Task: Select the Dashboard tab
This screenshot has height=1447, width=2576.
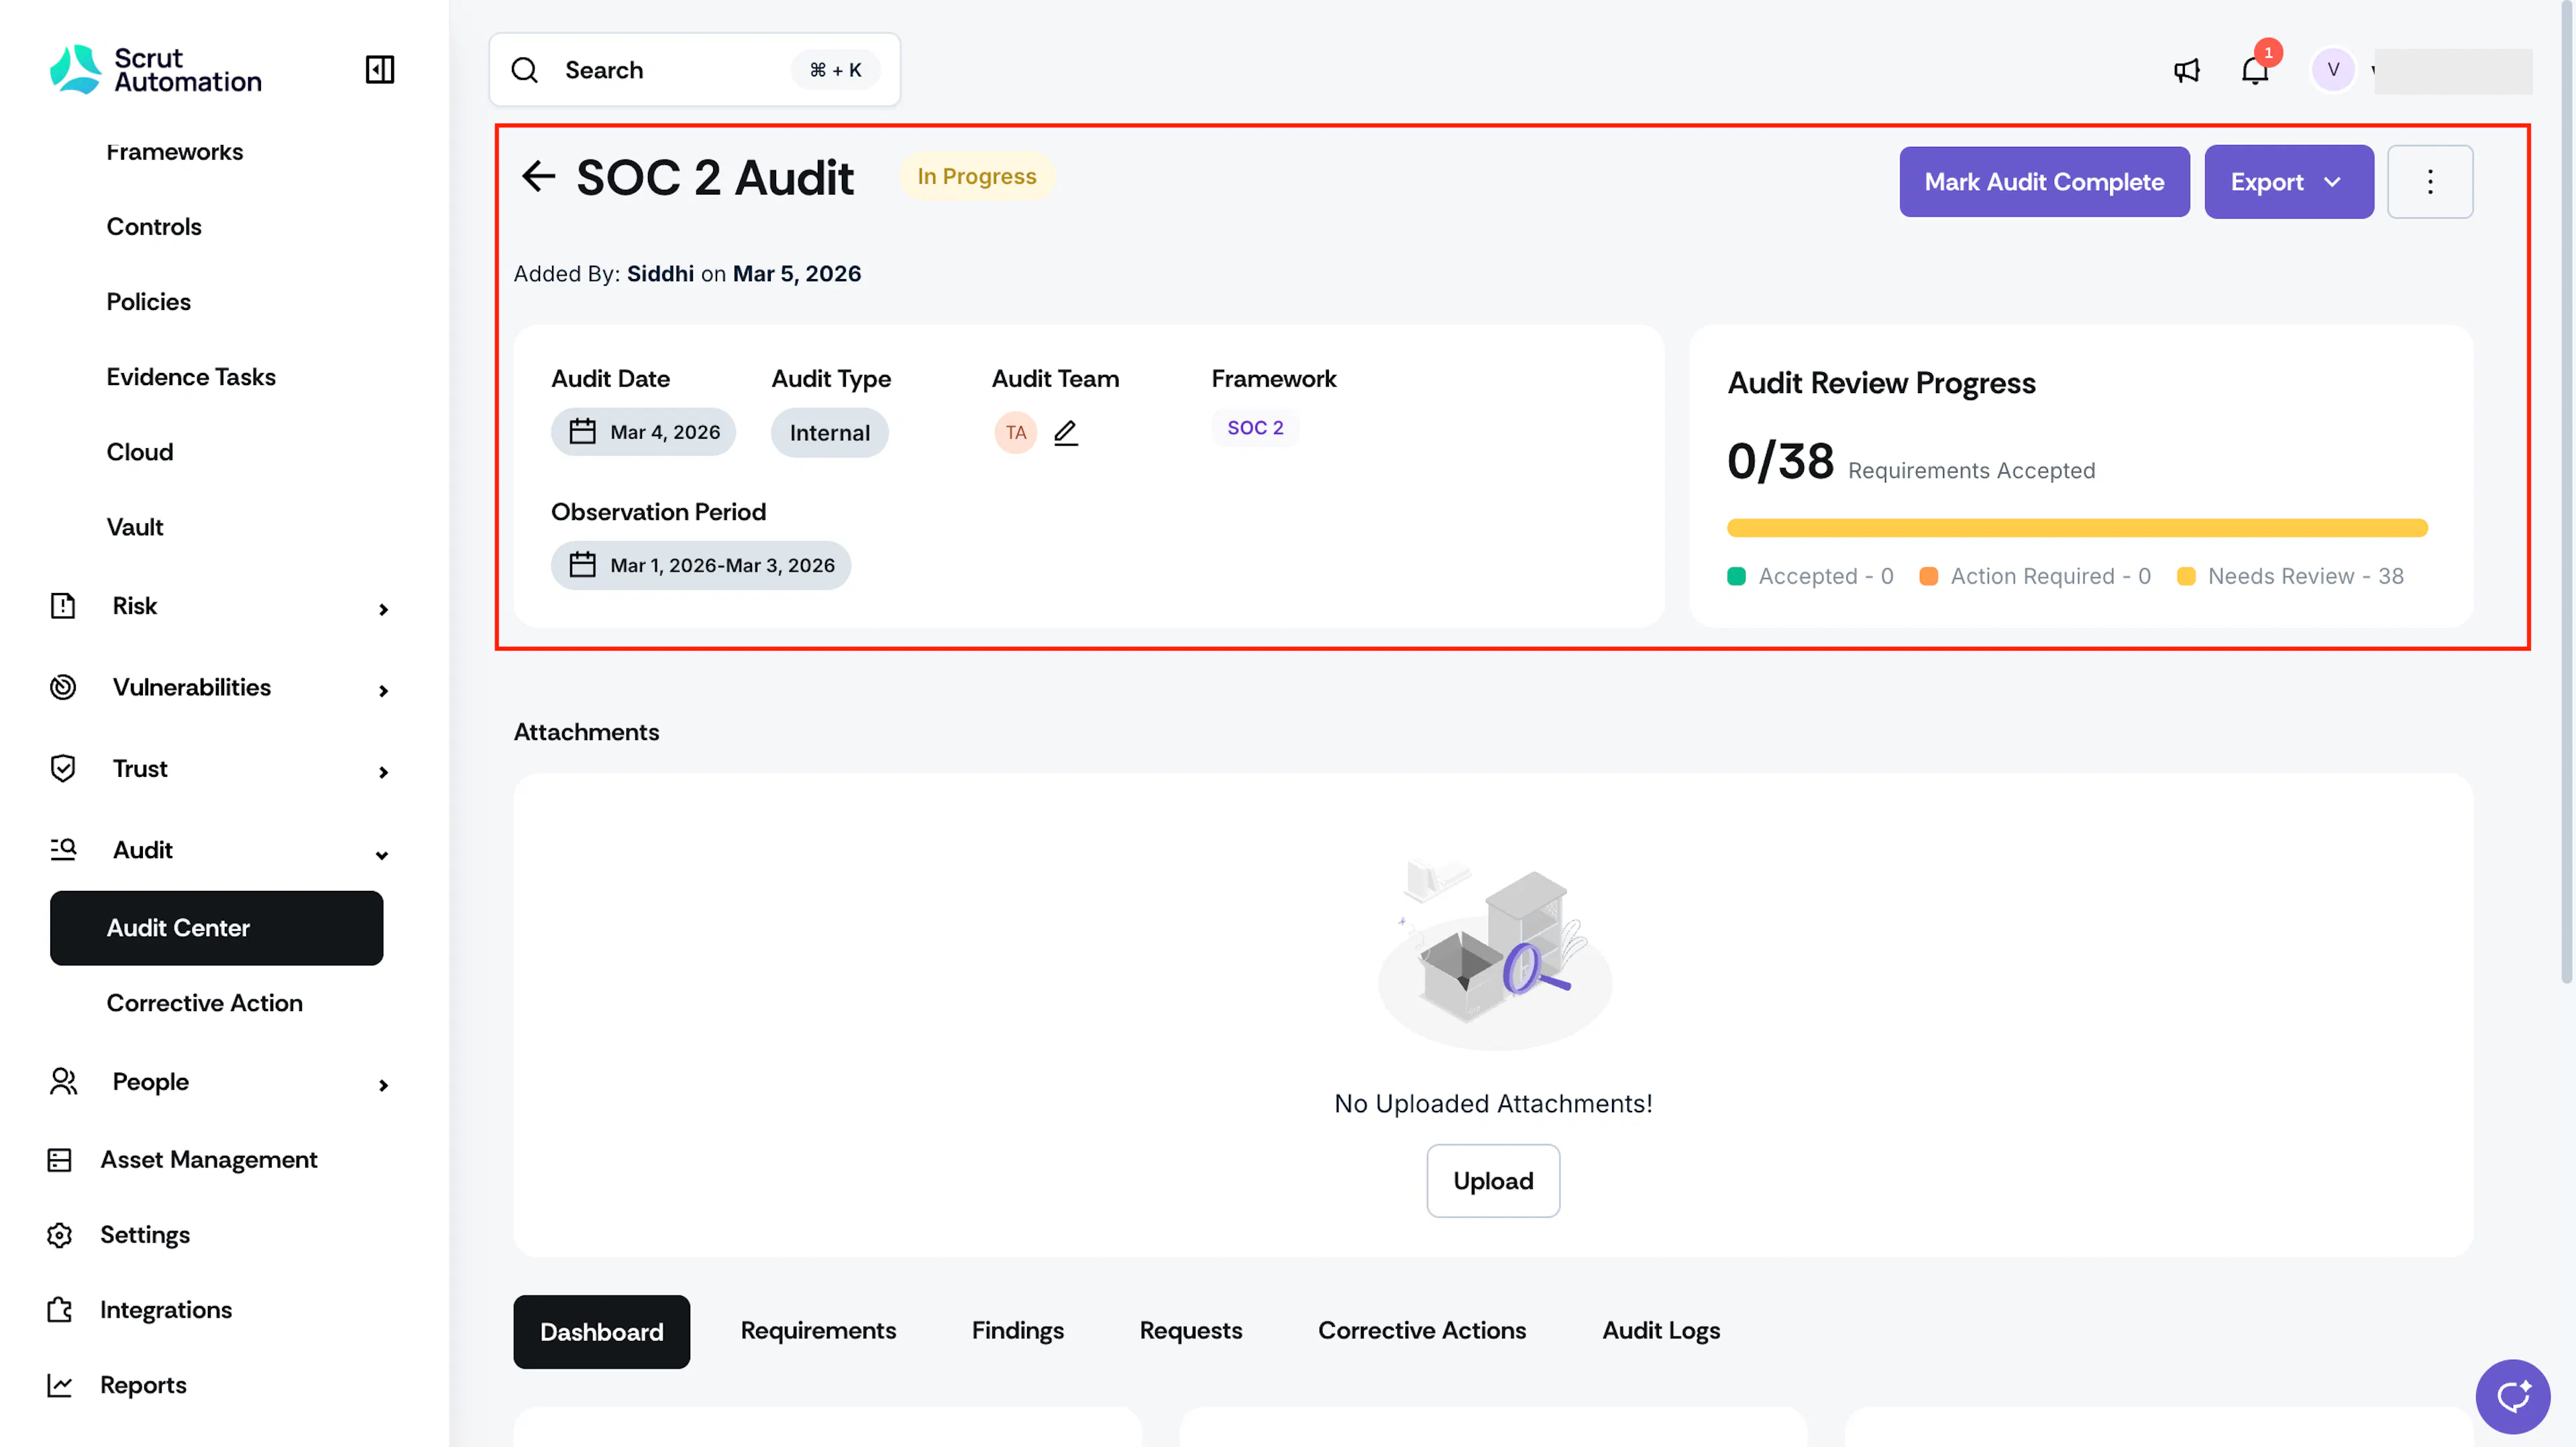Action: point(601,1332)
